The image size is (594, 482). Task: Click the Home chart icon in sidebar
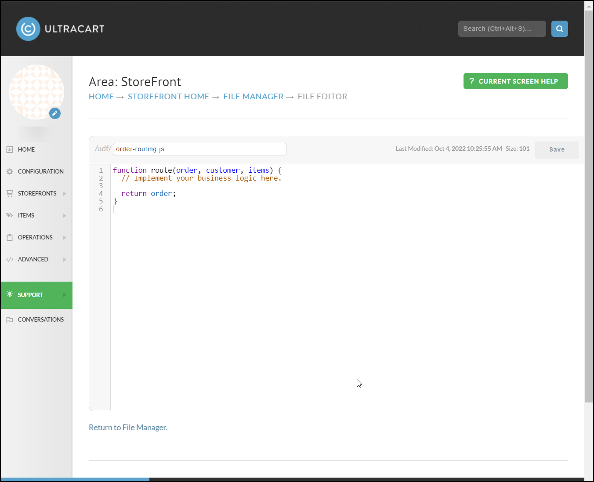coord(10,149)
